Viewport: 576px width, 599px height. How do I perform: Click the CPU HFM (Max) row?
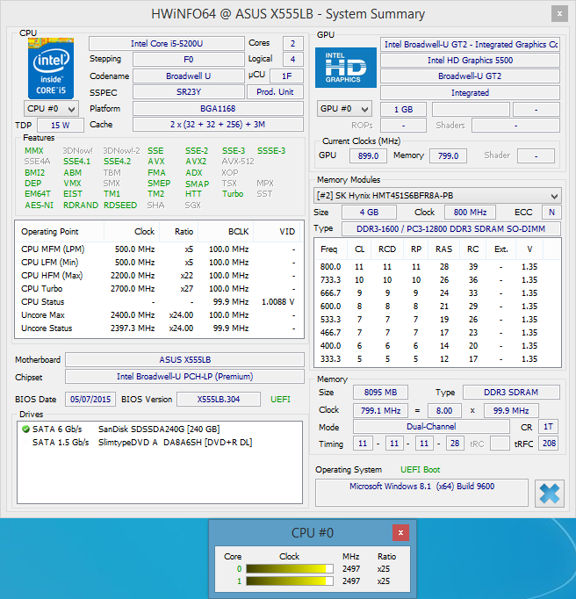pyautogui.click(x=159, y=276)
